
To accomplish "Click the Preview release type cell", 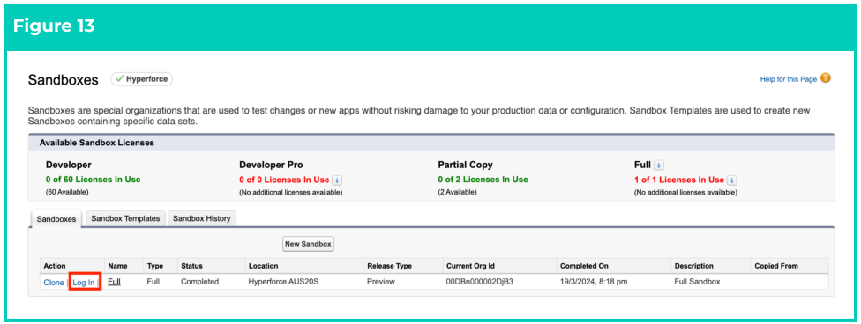I will (380, 282).
